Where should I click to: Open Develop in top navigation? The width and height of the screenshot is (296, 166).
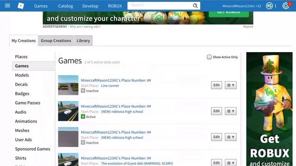(90, 6)
